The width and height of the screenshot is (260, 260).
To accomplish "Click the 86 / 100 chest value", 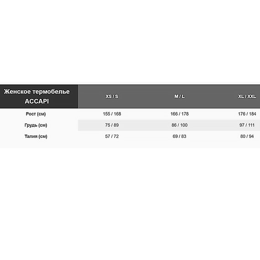I will coord(179,125).
